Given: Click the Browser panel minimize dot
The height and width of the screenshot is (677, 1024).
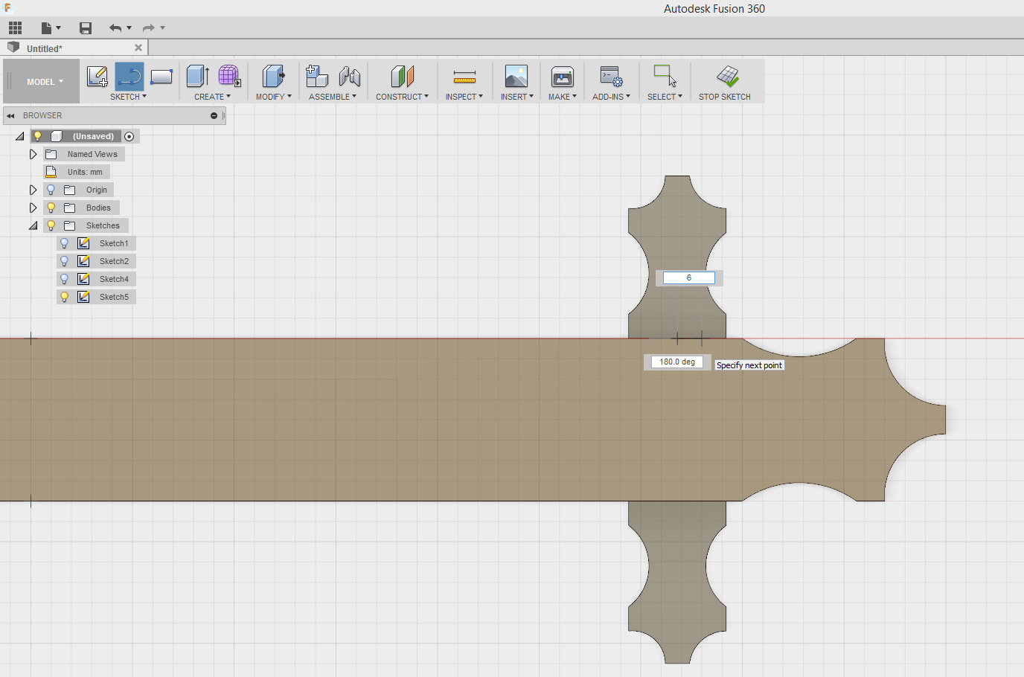Looking at the screenshot, I should coord(214,115).
